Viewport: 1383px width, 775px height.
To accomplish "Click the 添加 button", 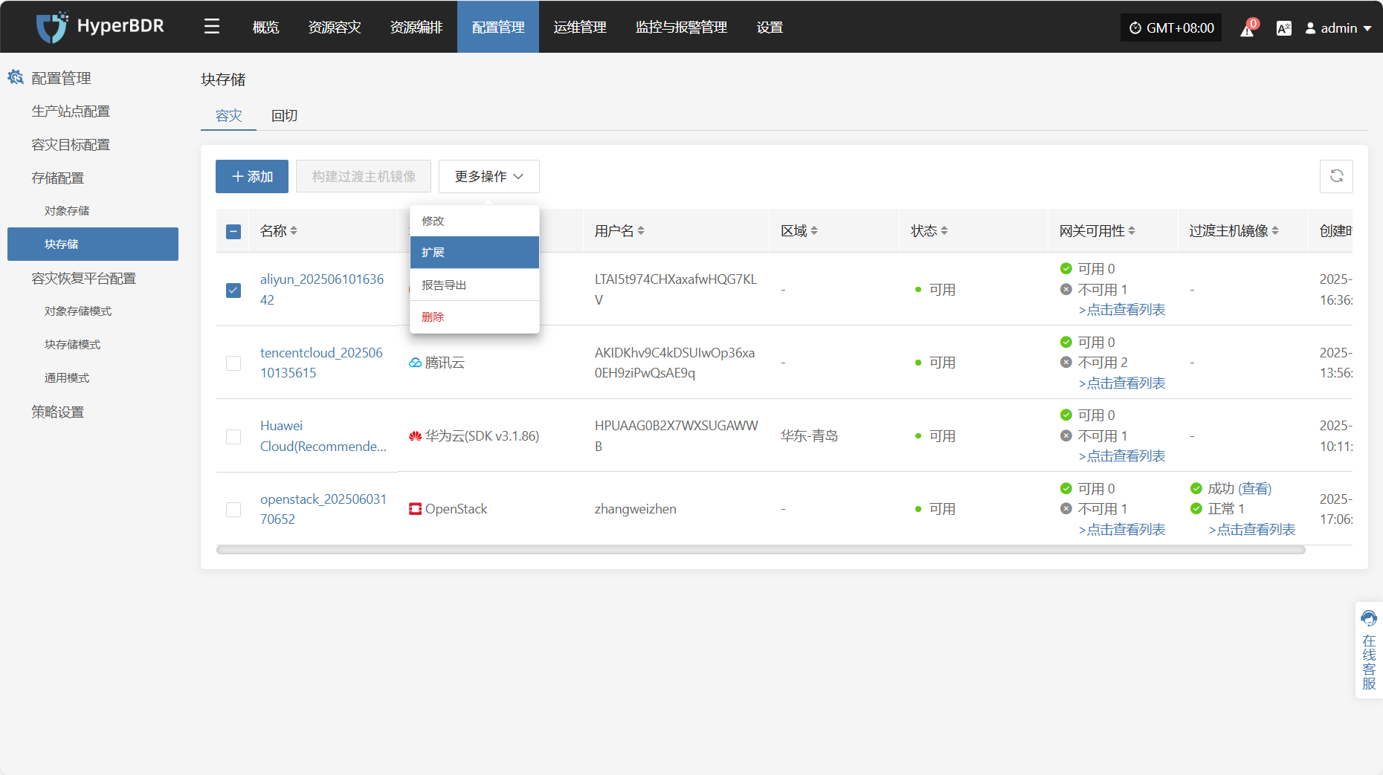I will pos(252,176).
